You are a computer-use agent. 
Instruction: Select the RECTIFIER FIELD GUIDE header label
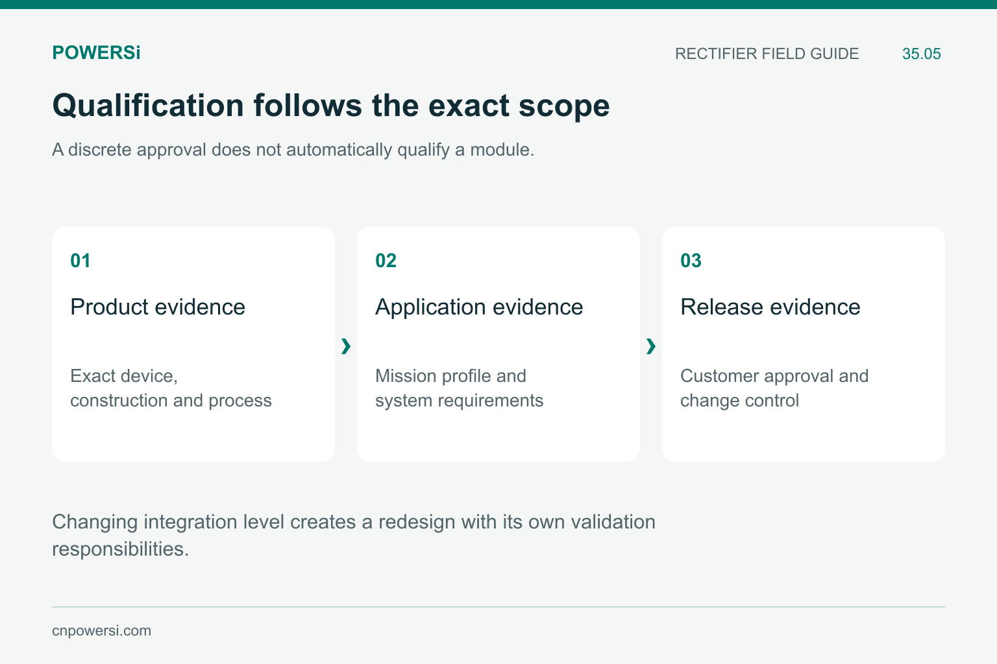click(767, 54)
